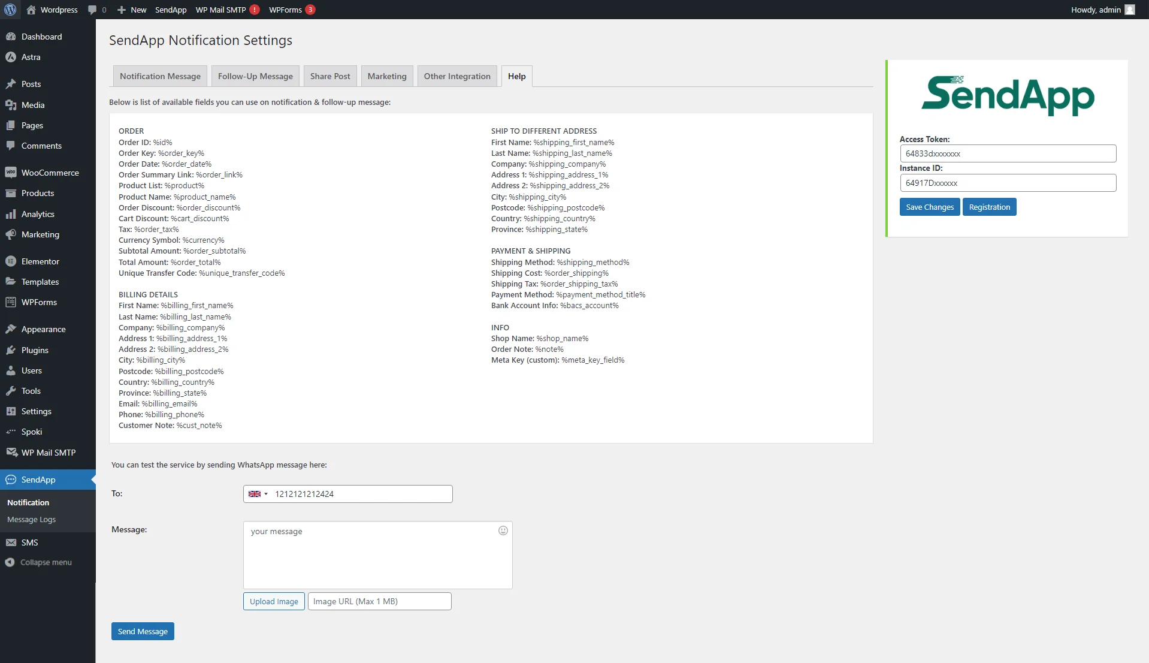1149x663 pixels.
Task: Switch to Other Integration tab
Action: 457,76
